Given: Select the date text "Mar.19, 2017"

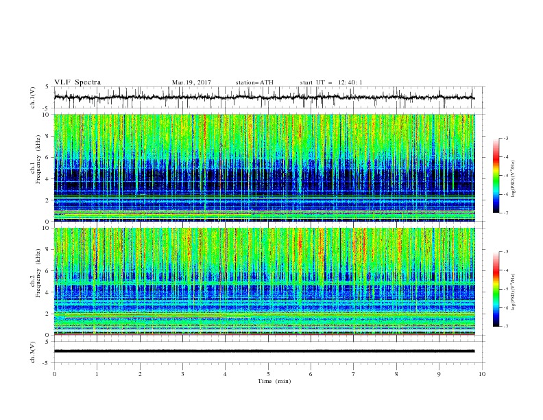Looking at the screenshot, I should point(191,82).
